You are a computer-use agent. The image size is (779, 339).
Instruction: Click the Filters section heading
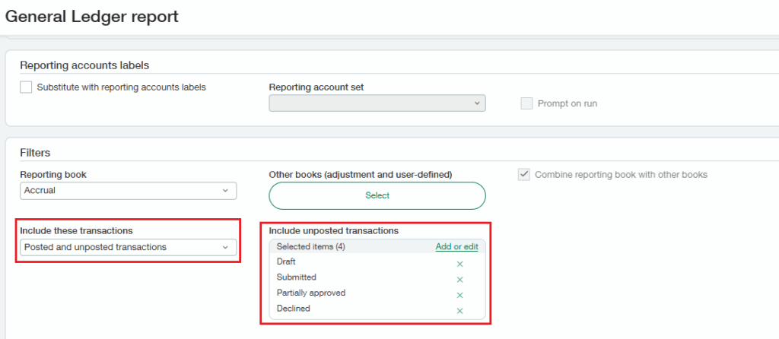35,153
